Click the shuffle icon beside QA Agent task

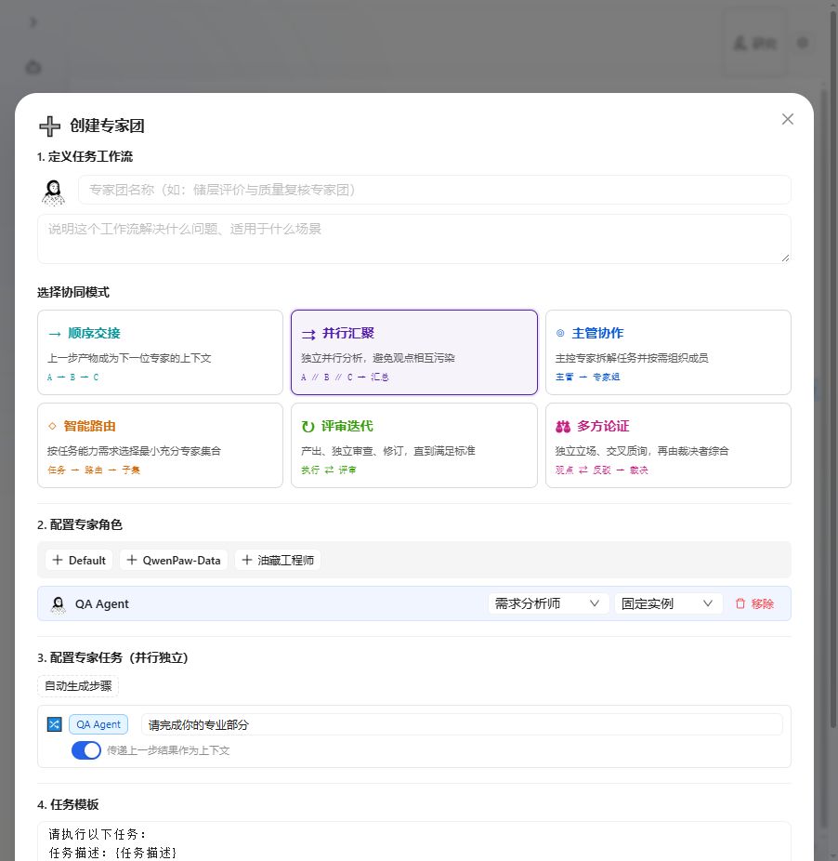coord(54,724)
